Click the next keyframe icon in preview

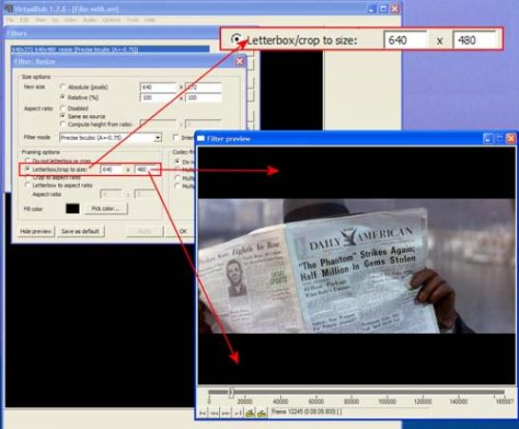pyautogui.click(x=262, y=413)
